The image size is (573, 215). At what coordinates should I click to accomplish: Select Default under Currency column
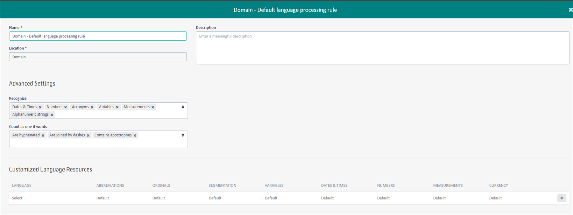495,198
